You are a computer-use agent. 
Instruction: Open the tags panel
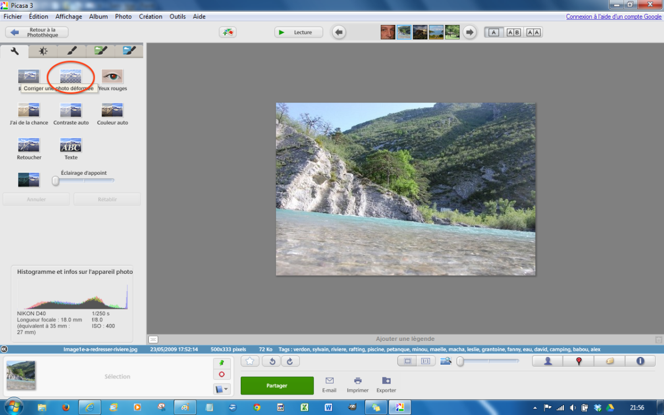tap(610, 361)
